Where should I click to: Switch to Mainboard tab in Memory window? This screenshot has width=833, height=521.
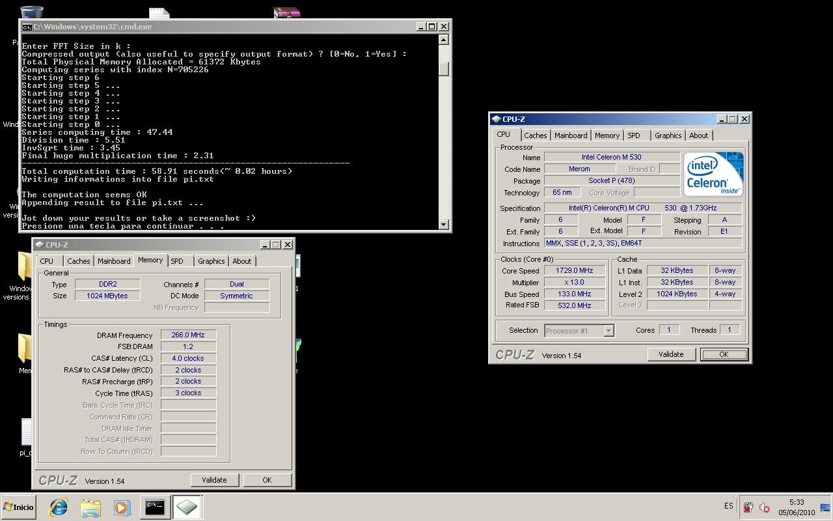click(114, 261)
